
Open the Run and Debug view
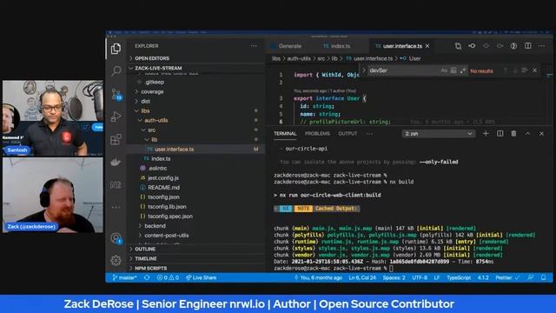tap(116, 117)
